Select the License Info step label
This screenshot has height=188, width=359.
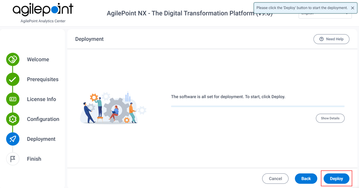[x=42, y=99]
